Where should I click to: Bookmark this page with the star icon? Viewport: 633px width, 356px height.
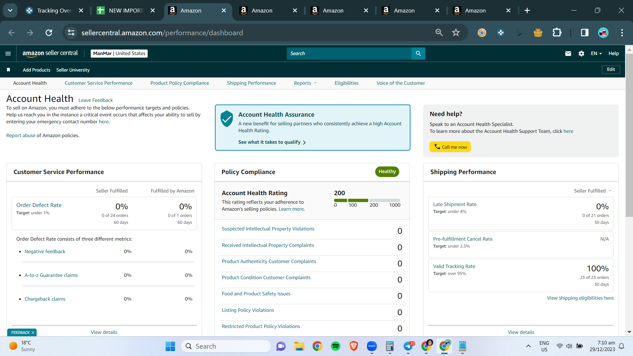(x=456, y=33)
